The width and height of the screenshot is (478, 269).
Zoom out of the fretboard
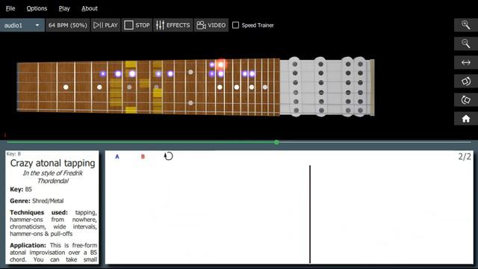(x=465, y=43)
